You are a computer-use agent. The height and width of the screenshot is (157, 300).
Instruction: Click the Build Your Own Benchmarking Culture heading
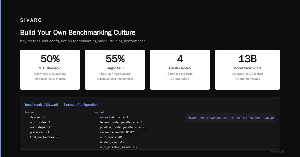pyautogui.click(x=78, y=33)
